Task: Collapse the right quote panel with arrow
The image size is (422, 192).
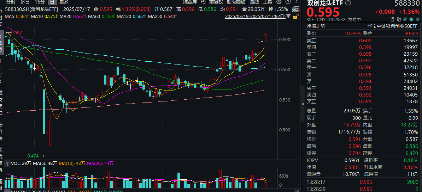Action: (x=303, y=104)
